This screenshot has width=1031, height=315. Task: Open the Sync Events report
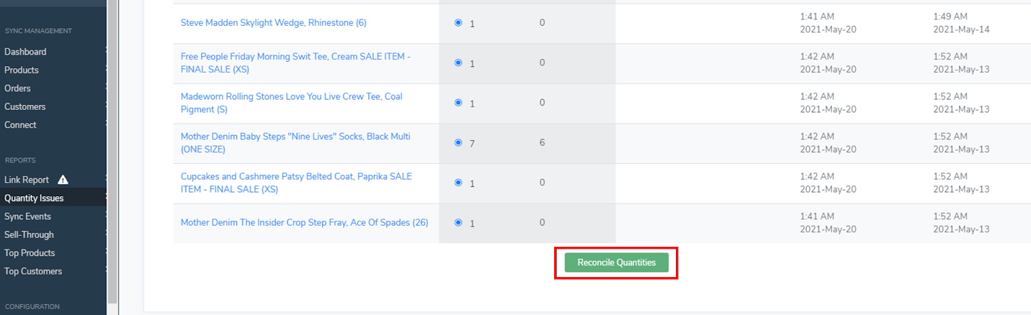click(x=28, y=217)
